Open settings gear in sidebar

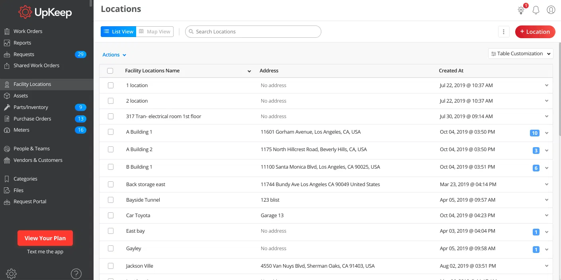[x=11, y=274]
